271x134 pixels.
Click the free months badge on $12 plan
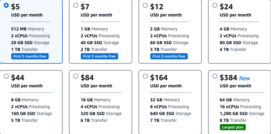pos(169,56)
